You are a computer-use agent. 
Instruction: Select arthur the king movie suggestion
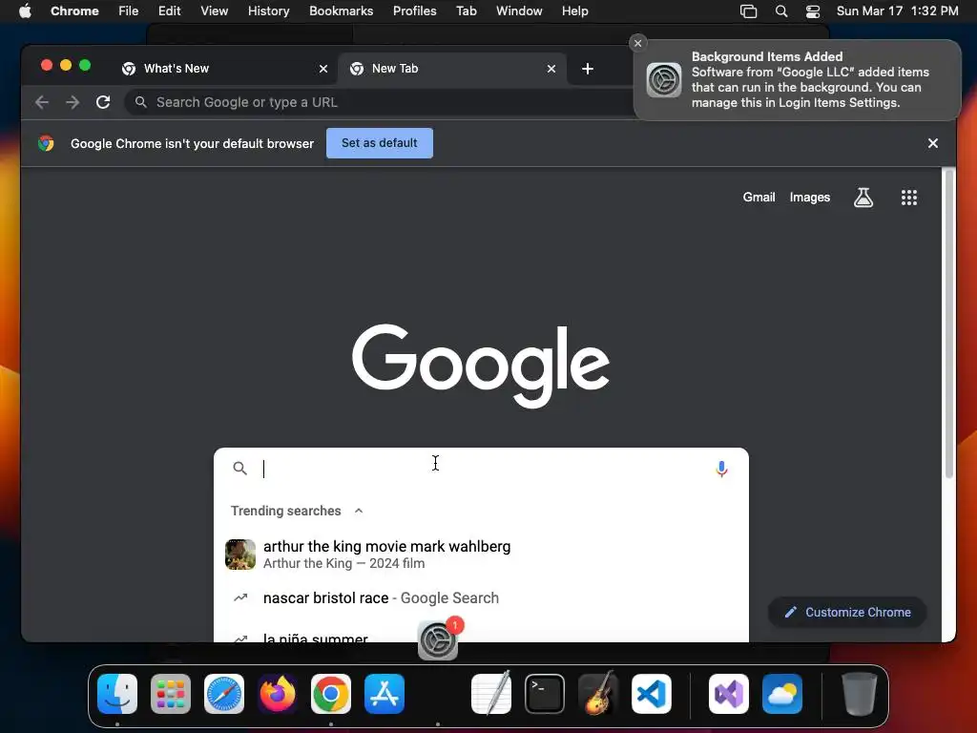point(481,555)
